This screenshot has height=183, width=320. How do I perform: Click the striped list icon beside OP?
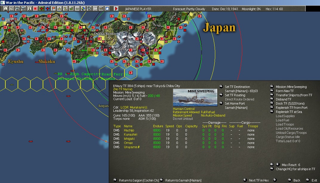click(101, 9)
